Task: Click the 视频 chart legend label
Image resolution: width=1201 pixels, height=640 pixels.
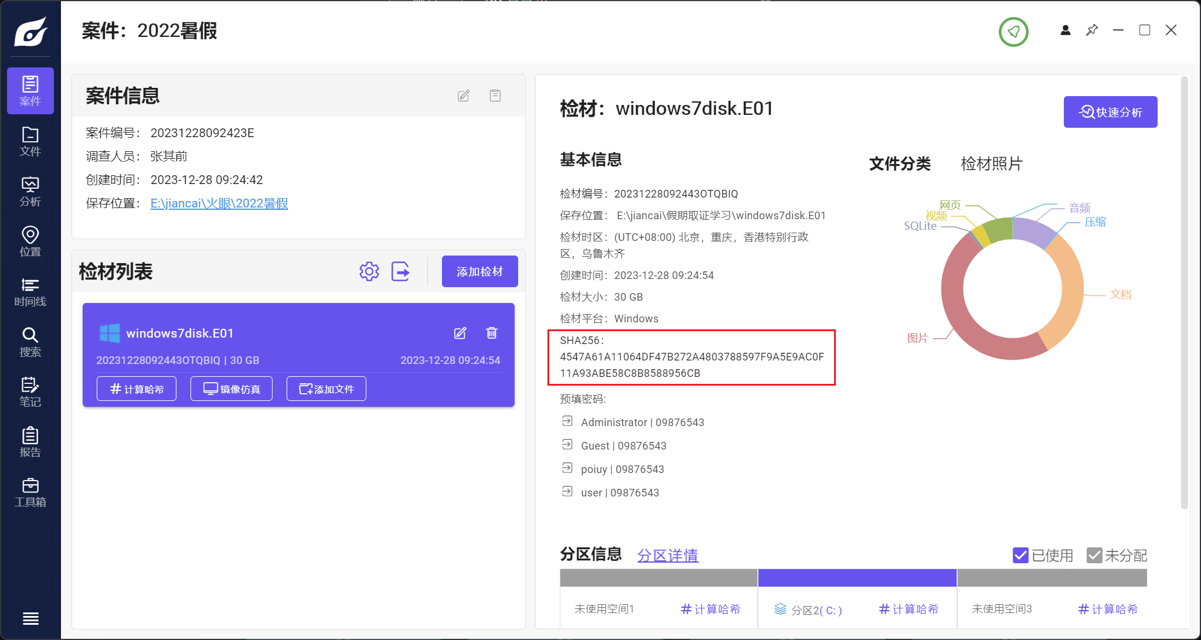Action: [936, 216]
